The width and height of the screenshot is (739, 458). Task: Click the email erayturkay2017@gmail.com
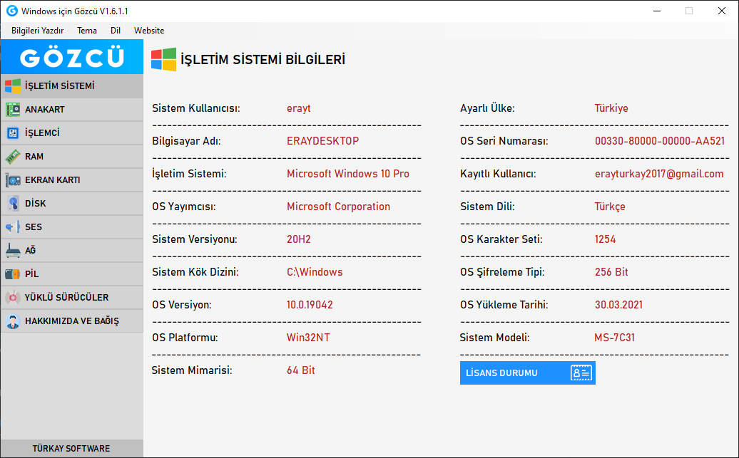pos(659,174)
